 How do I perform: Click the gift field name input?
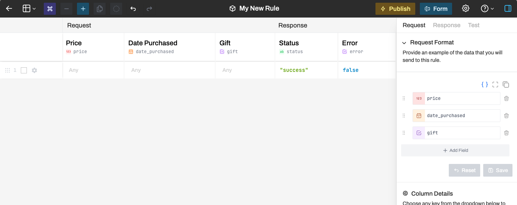coord(462,133)
